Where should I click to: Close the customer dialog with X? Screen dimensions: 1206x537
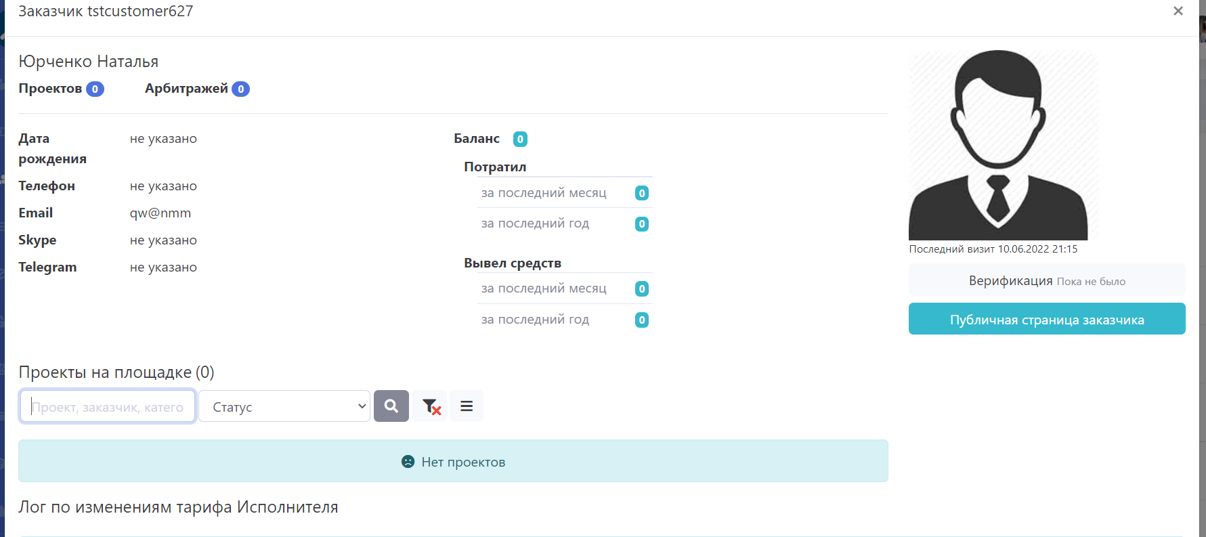(x=1178, y=12)
